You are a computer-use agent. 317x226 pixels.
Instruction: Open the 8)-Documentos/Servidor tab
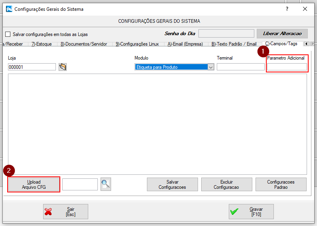[x=84, y=44]
